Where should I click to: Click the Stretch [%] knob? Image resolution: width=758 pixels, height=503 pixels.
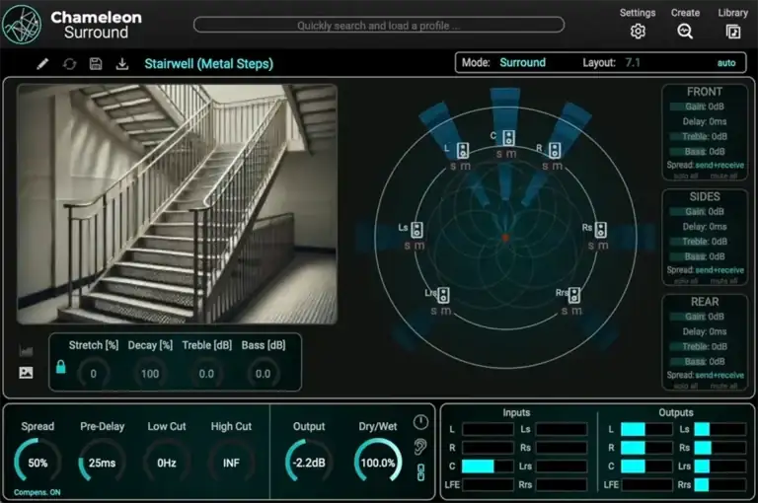(x=94, y=374)
